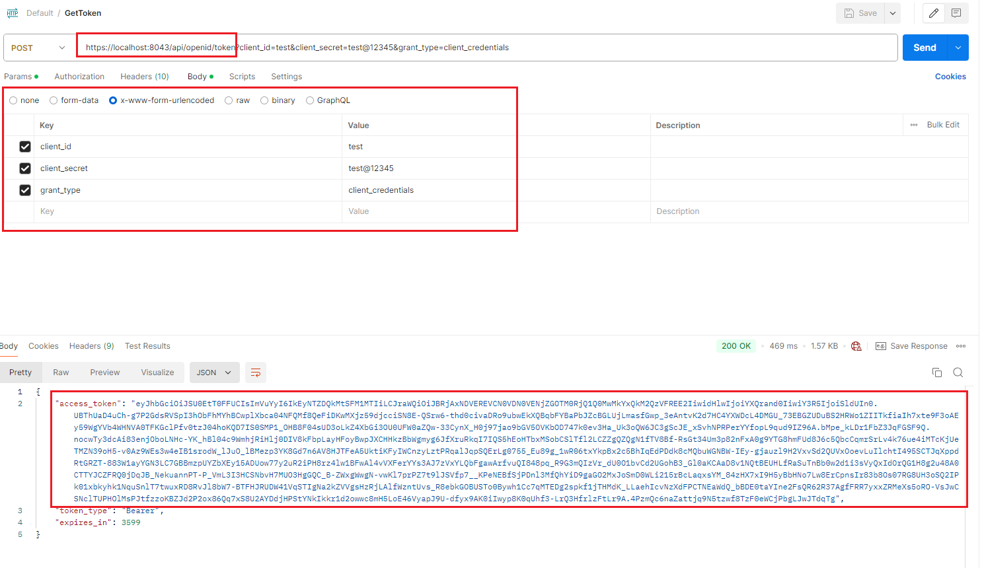Uncheck the client_secret parameter checkbox
This screenshot has height=568, width=984.
point(25,168)
